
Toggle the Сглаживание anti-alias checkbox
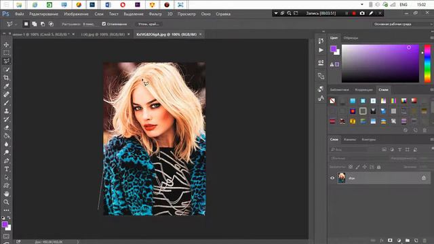click(x=104, y=24)
